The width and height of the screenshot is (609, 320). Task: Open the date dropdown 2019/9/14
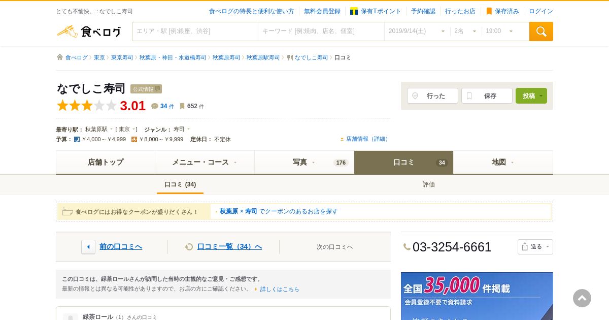417,31
